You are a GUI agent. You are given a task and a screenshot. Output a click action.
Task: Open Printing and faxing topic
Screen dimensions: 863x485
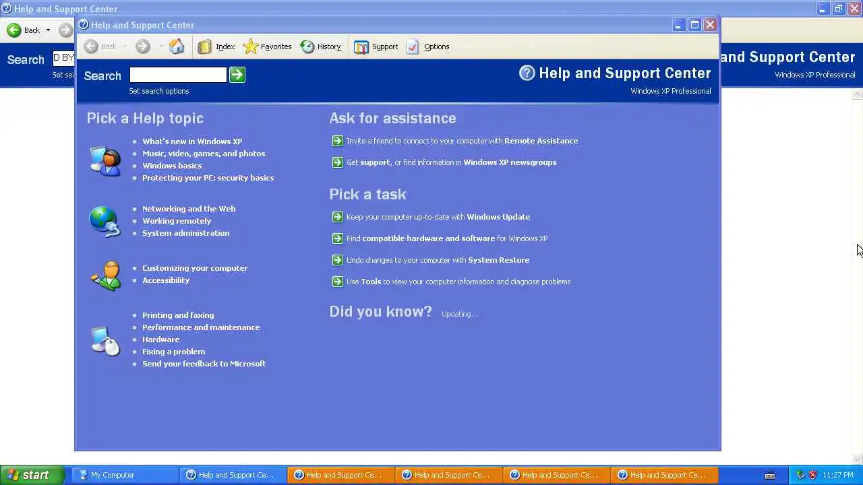(x=178, y=315)
